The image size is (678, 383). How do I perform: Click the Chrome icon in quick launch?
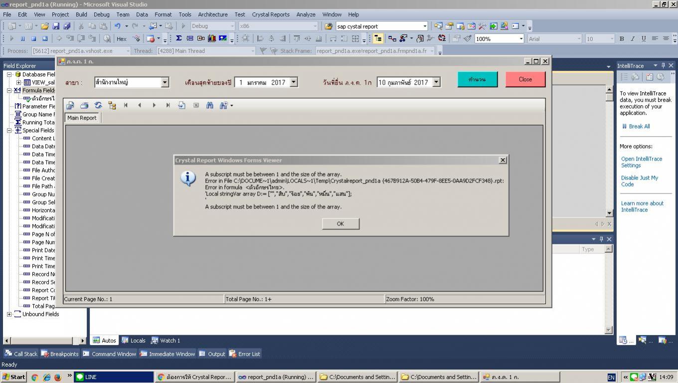[x=35, y=378]
